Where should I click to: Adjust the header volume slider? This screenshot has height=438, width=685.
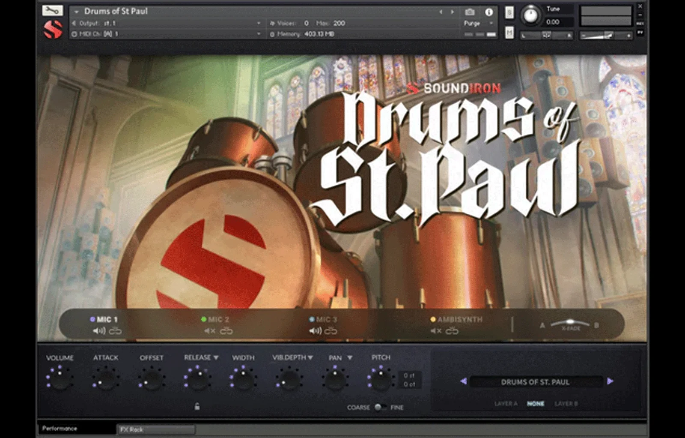(606, 35)
